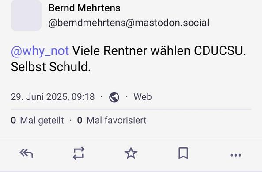Open the three-dot more options menu
This screenshot has height=172, width=262.
235,155
